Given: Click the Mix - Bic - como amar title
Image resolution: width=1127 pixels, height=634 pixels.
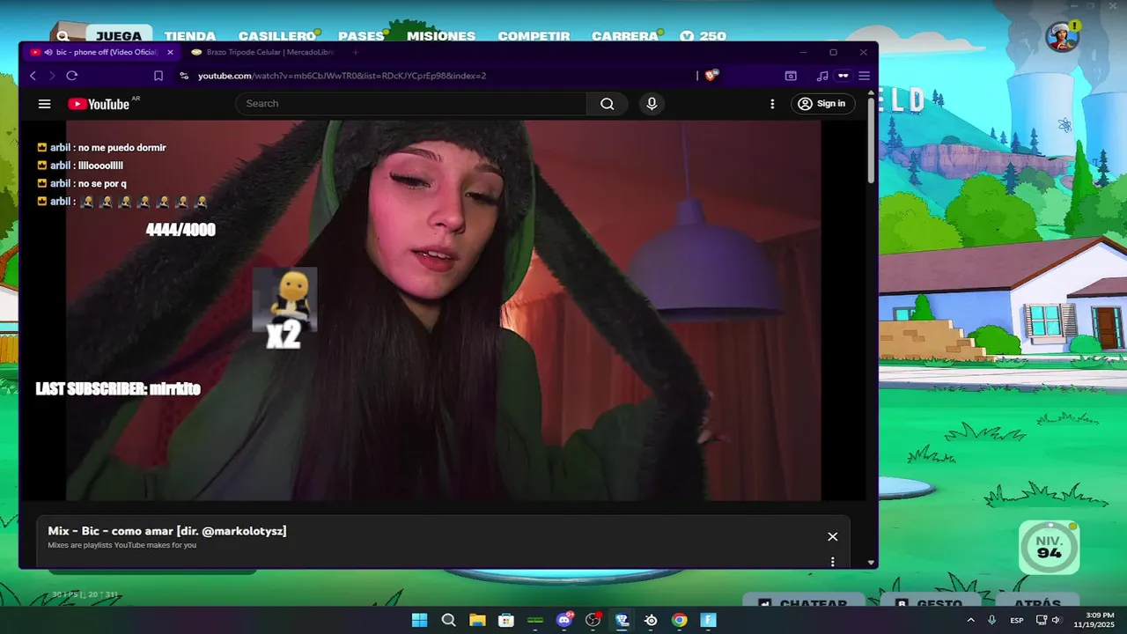Looking at the screenshot, I should point(167,531).
